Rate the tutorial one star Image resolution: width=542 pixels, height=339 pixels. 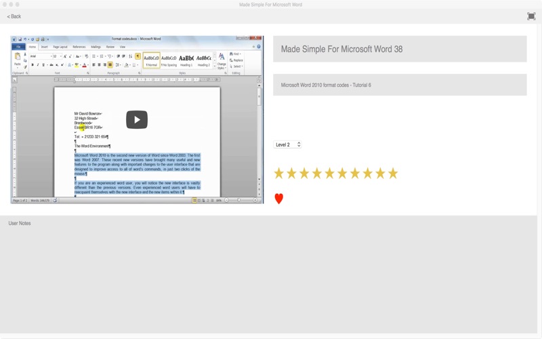(x=279, y=173)
